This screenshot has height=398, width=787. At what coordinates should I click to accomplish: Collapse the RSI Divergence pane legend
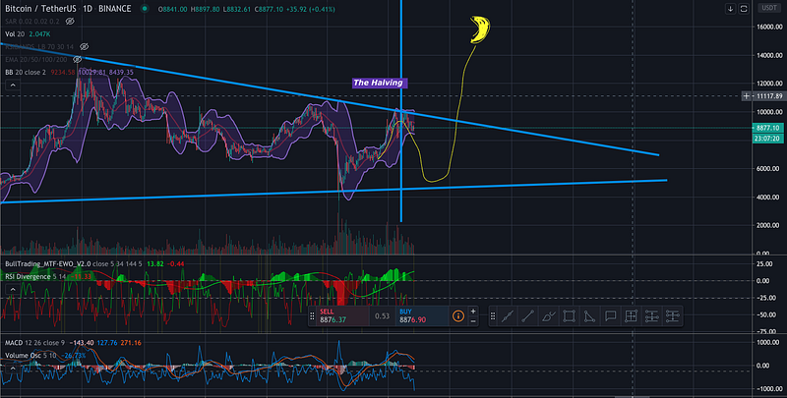tap(12, 290)
